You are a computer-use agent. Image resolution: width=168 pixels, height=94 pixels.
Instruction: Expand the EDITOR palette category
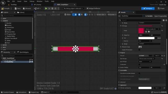[1, 45]
